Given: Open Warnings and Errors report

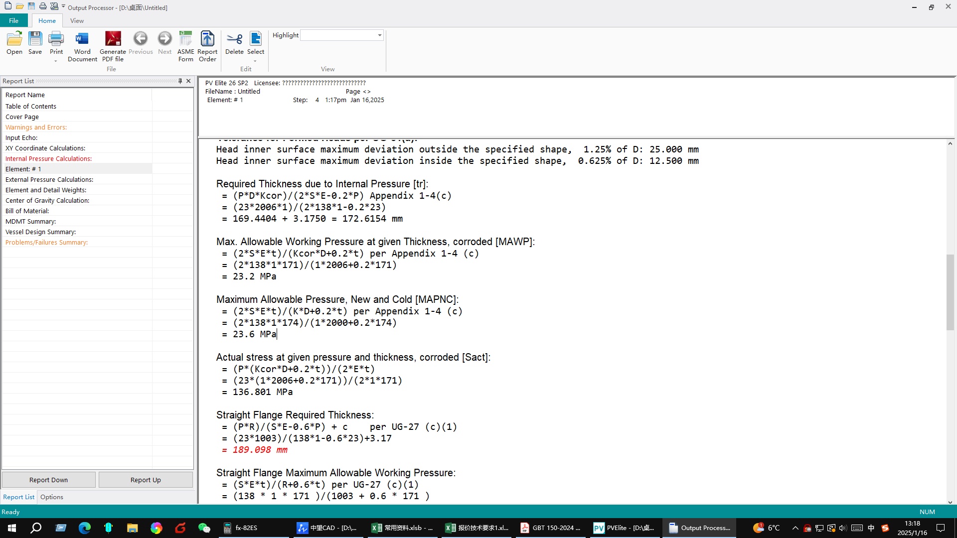Looking at the screenshot, I should 36,128.
